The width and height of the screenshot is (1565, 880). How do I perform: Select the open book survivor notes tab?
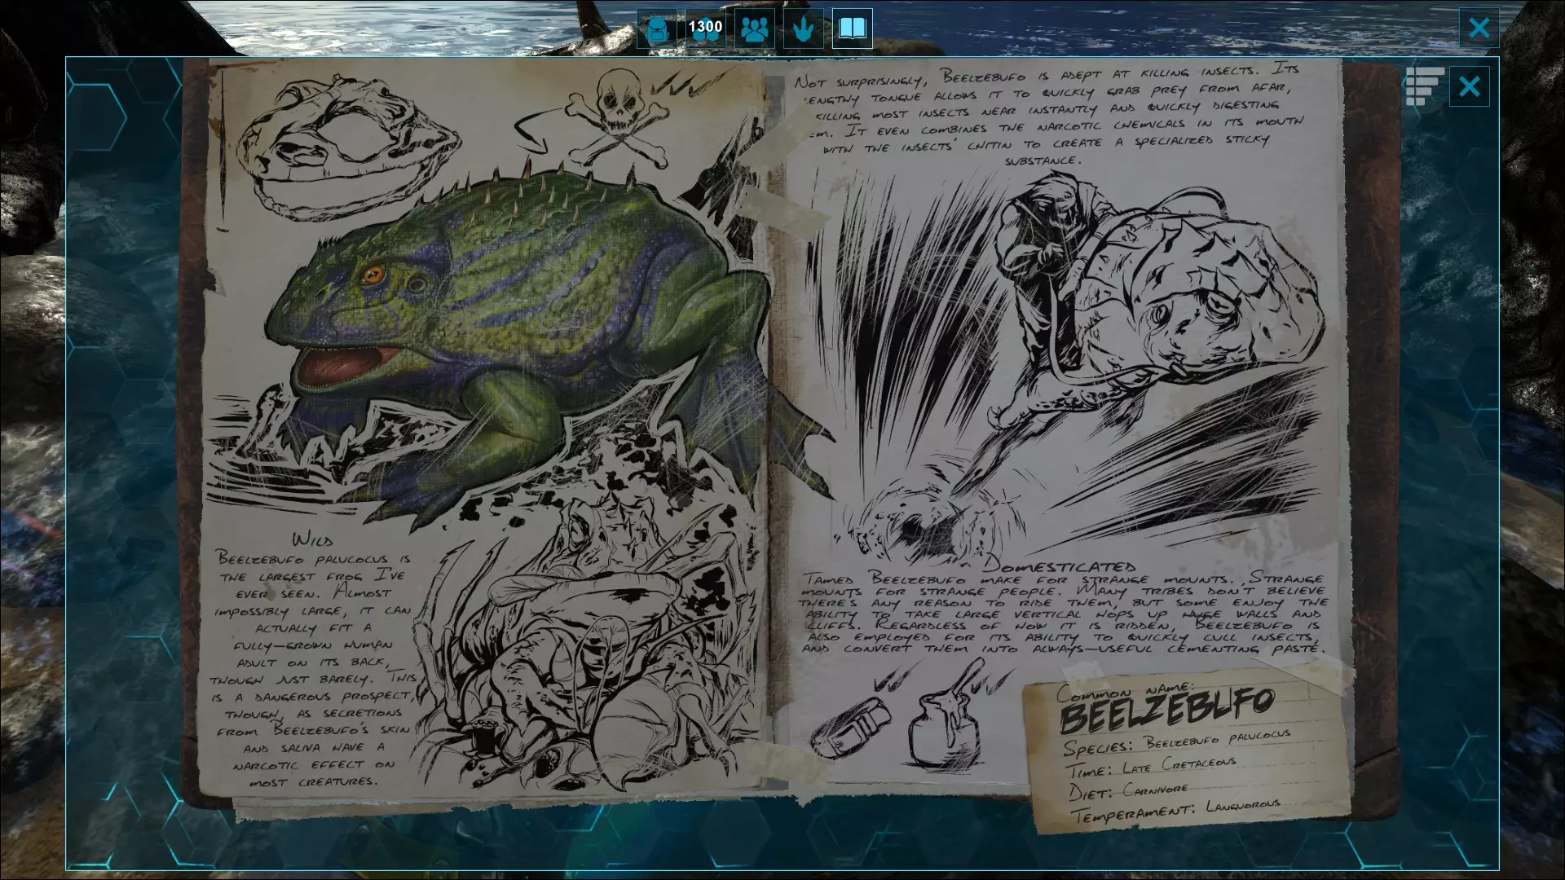(852, 29)
